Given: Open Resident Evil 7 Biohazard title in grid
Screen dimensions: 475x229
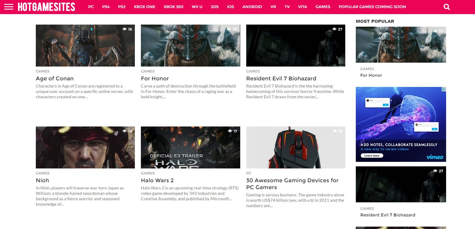Looking at the screenshot, I should [x=281, y=79].
